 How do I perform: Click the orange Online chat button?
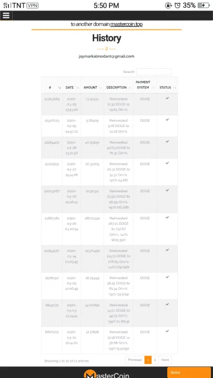189,372
